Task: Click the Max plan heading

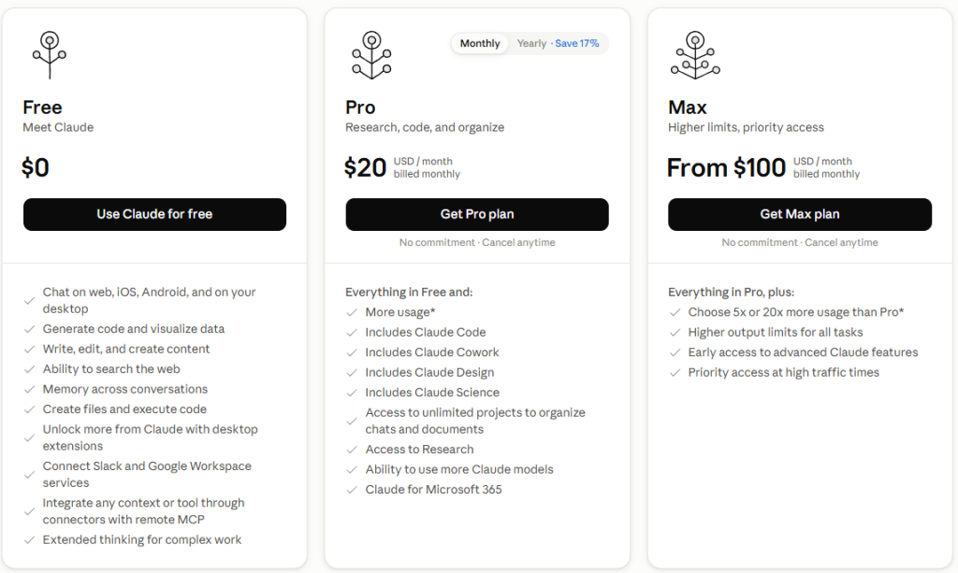Action: 688,107
